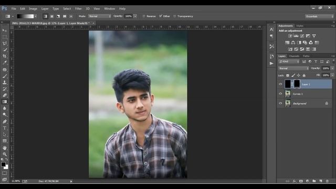Open the tool preset picker arrow

click(13, 16)
